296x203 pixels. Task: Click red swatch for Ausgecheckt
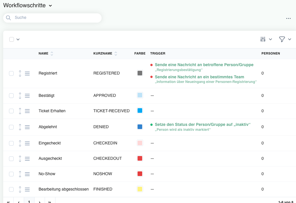140,158
